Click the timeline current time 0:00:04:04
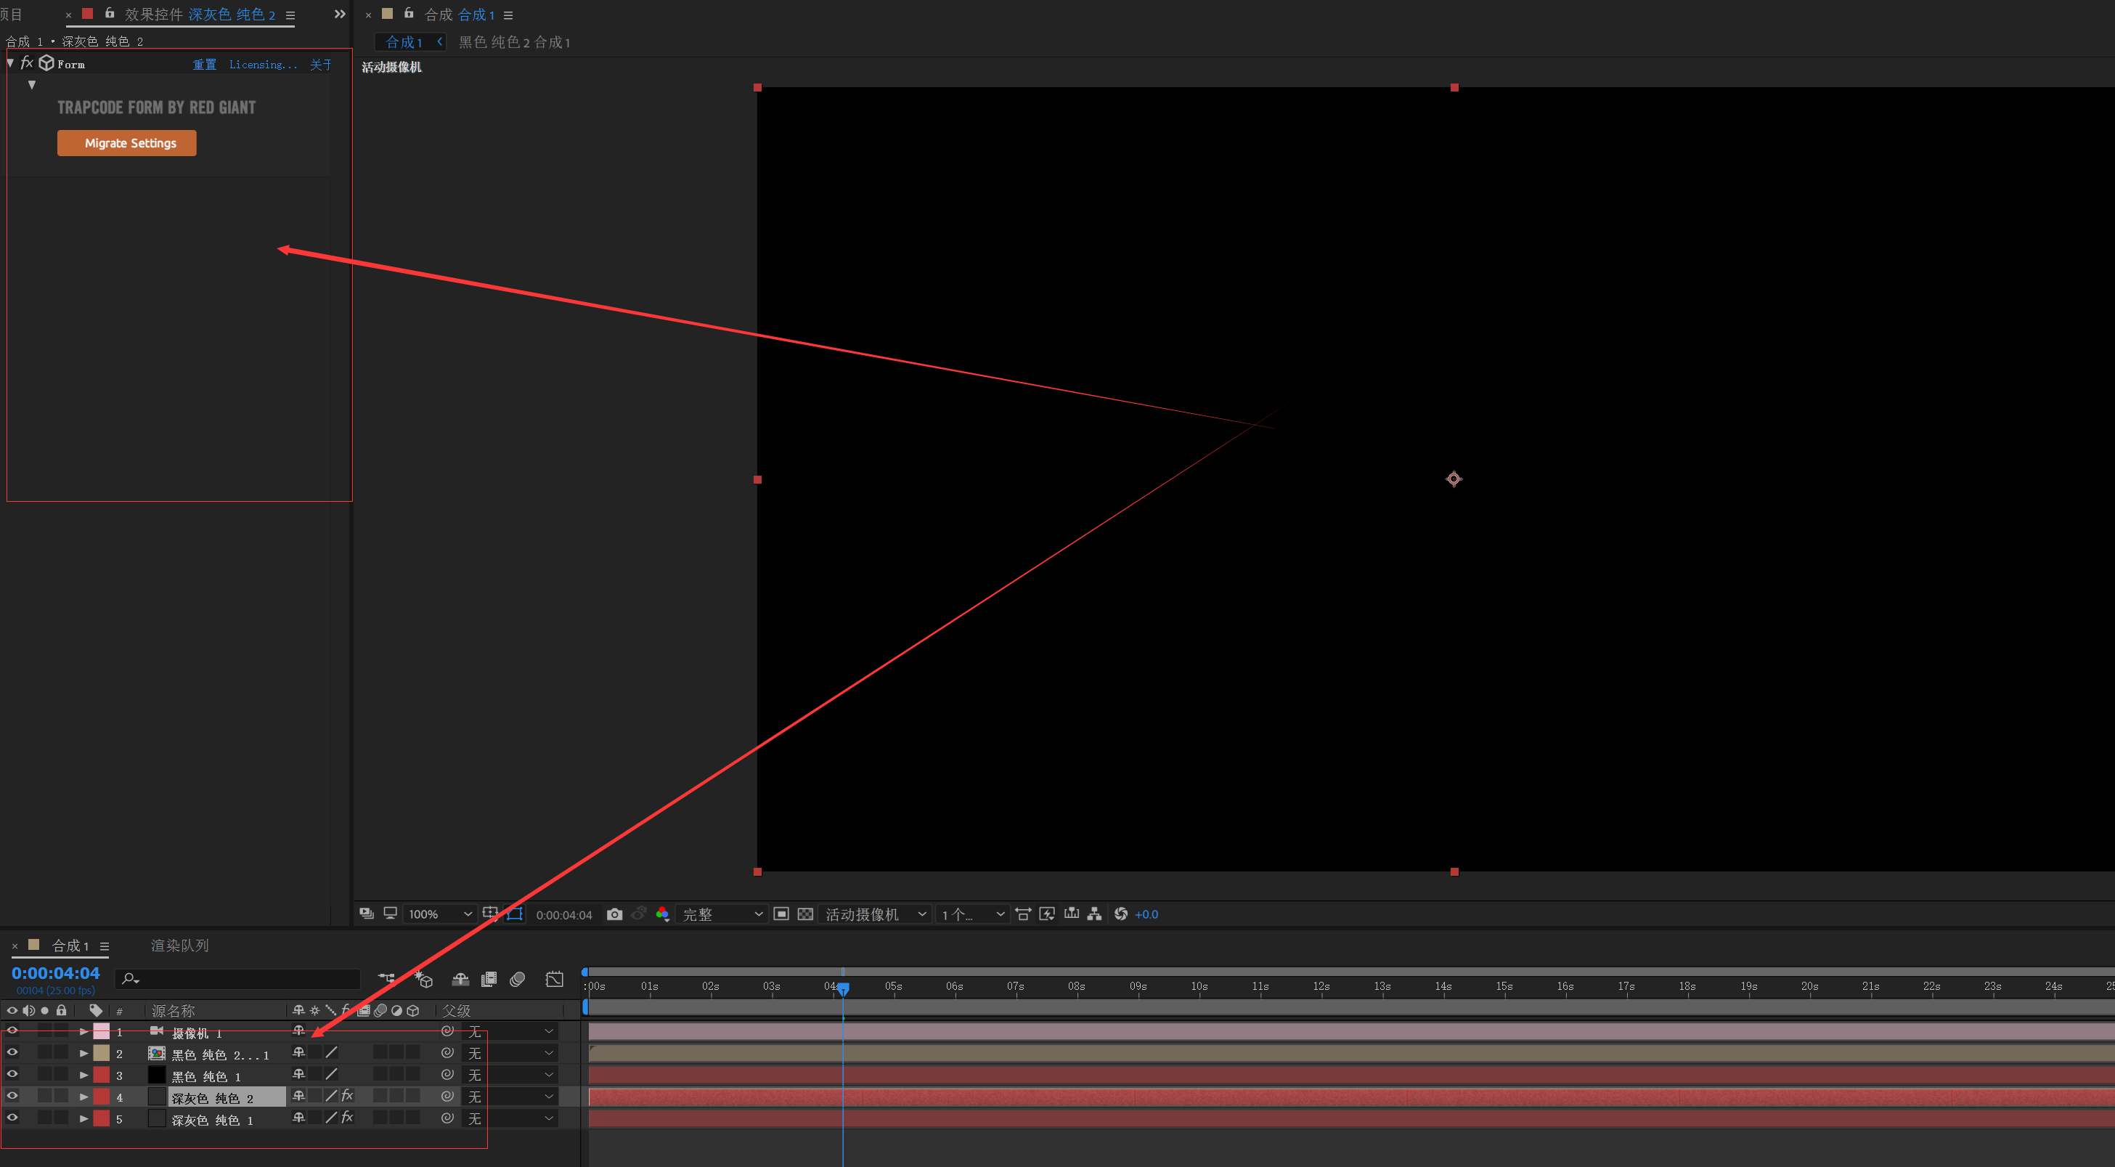Viewport: 2115px width, 1167px height. pyautogui.click(x=56, y=973)
